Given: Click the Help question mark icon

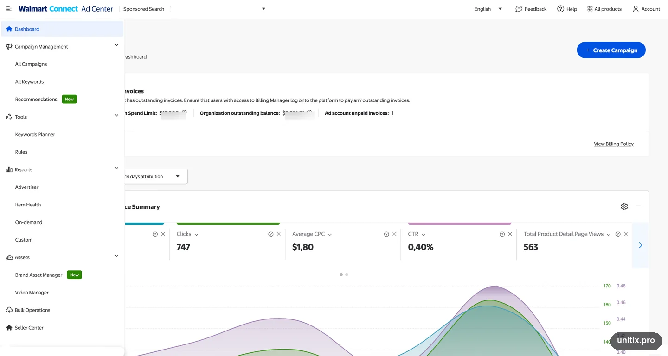Looking at the screenshot, I should coord(560,9).
